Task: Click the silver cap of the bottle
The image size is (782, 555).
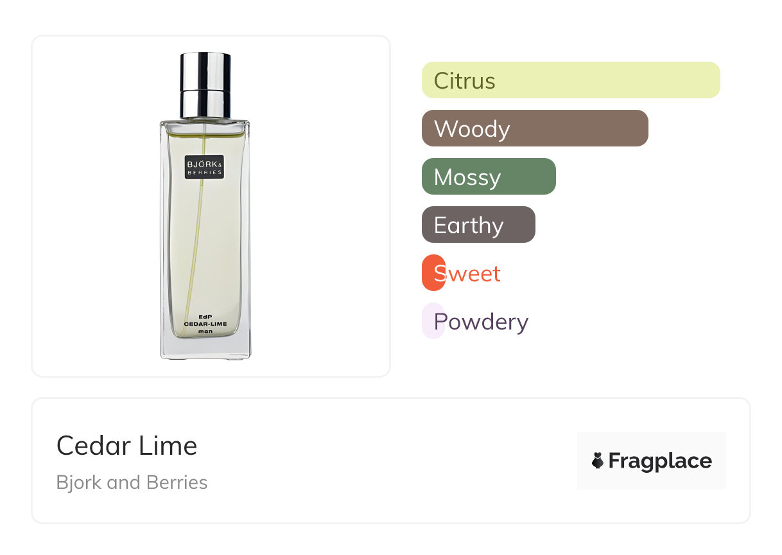Action: tap(205, 84)
